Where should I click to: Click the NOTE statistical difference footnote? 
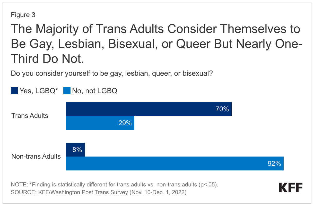coord(115,185)
